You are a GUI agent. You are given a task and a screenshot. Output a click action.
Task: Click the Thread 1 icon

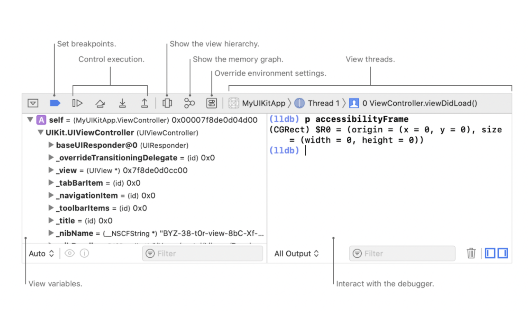pyautogui.click(x=300, y=103)
